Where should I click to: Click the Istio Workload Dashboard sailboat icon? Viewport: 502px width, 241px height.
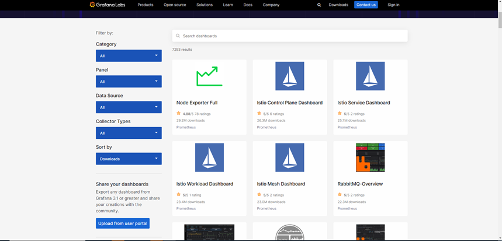[209, 158]
